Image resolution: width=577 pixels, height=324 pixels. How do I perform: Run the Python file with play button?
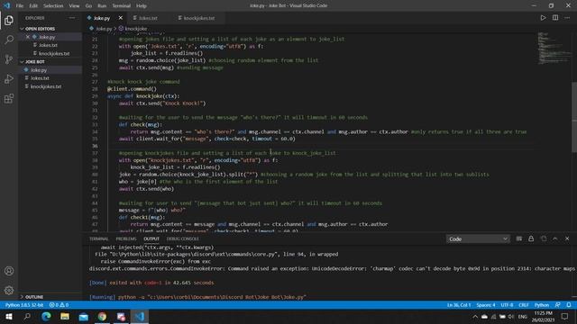pyautogui.click(x=543, y=18)
